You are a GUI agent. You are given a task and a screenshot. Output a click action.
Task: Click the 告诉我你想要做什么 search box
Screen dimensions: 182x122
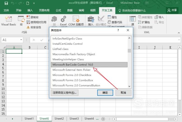pos(132,11)
